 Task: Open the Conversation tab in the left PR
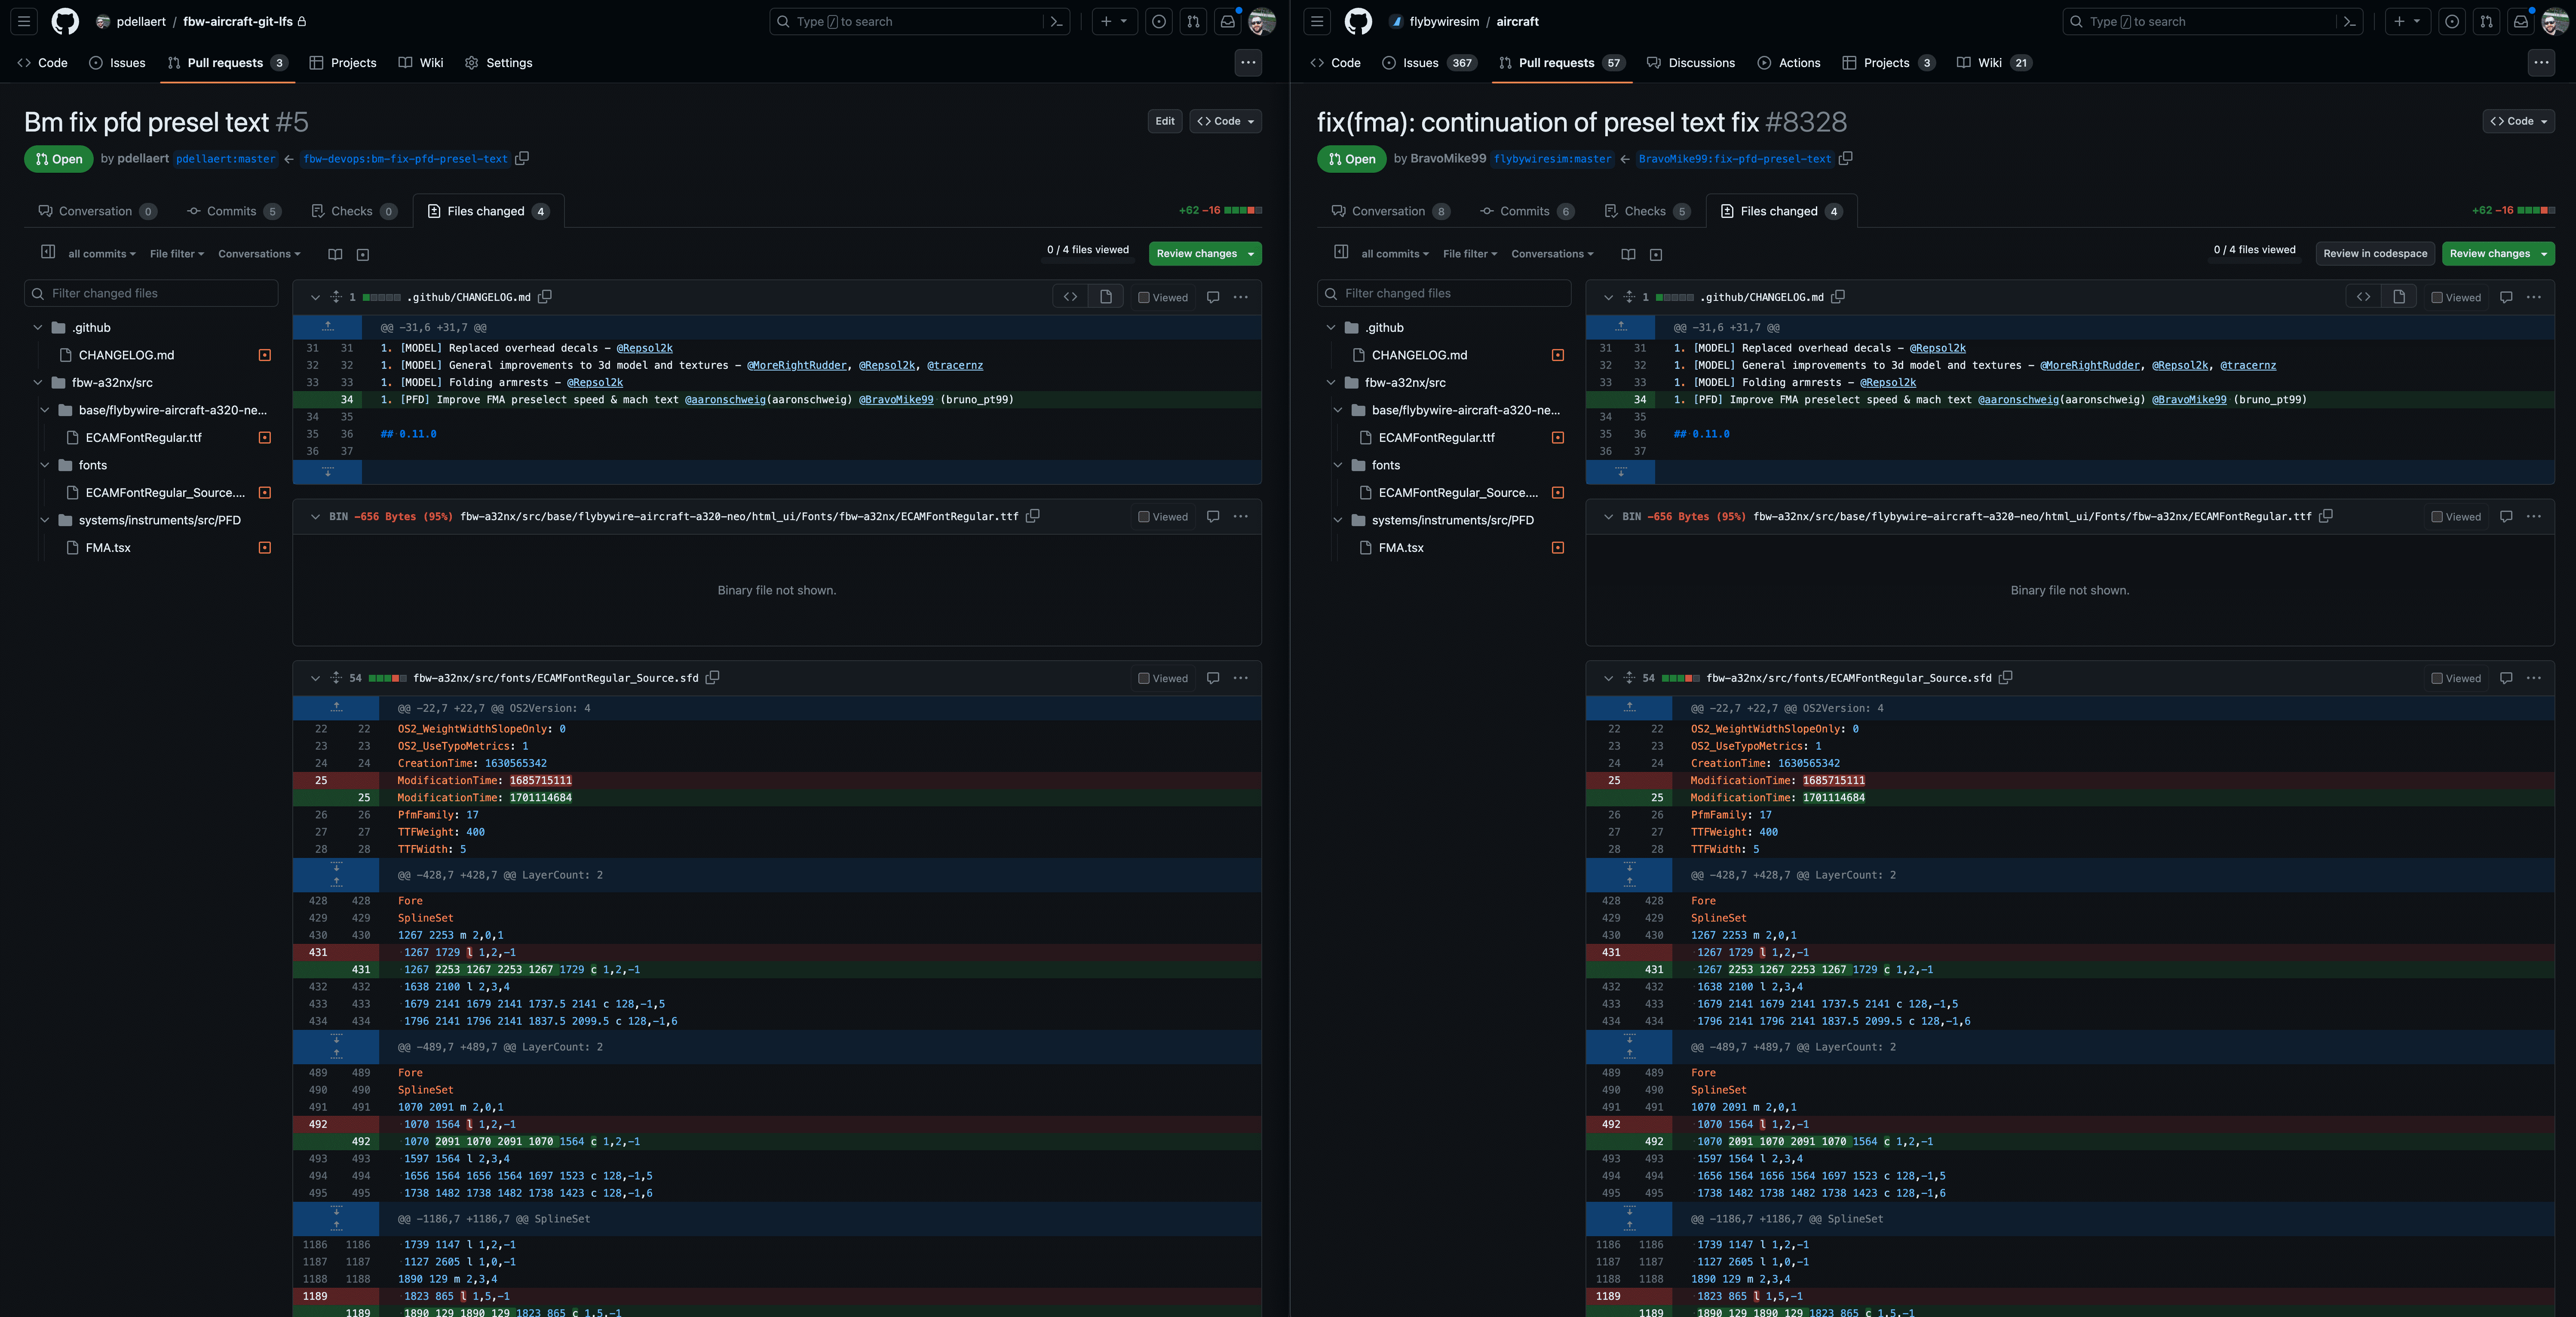pyautogui.click(x=95, y=211)
